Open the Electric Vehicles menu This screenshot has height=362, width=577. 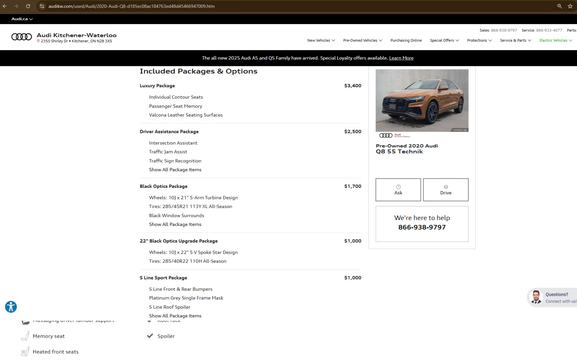click(x=556, y=40)
